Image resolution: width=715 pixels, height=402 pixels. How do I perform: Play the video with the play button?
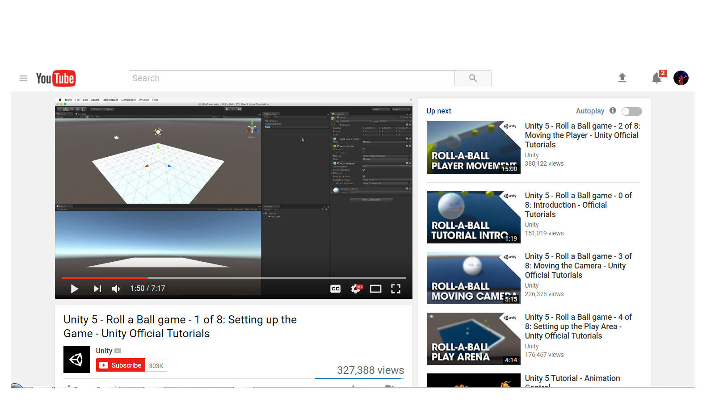(75, 289)
